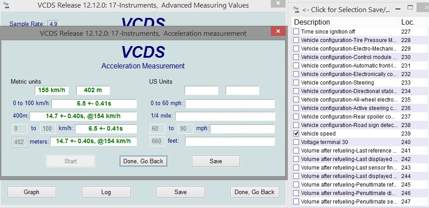Screen dimensions: 429x208
Task: Close the Advanced Measuring Values window
Action: [278, 3]
